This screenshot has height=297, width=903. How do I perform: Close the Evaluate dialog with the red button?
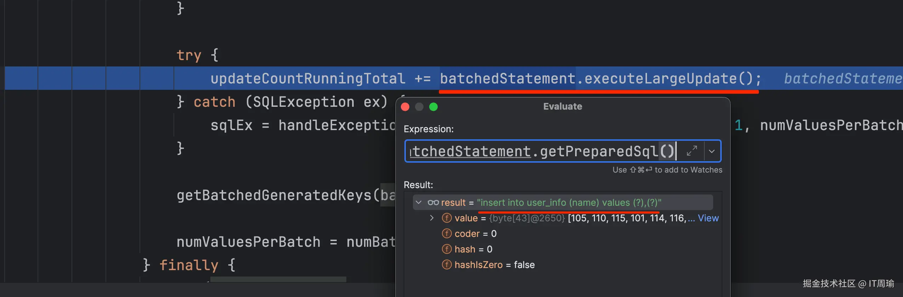coord(405,107)
